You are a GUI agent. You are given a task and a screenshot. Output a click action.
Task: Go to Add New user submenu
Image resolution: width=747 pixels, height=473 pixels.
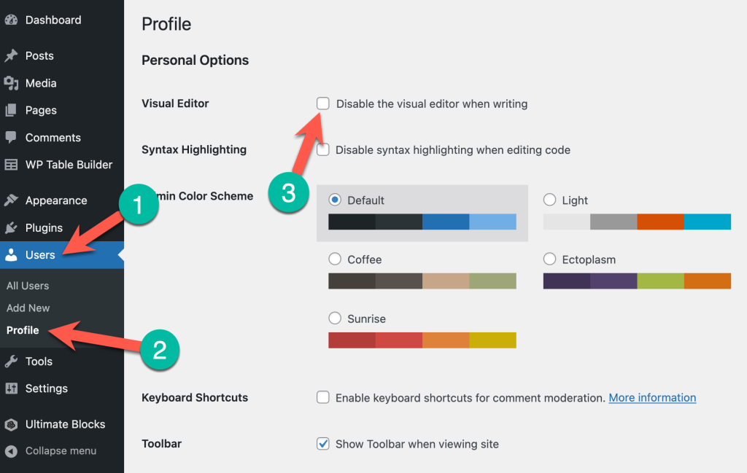(x=28, y=308)
